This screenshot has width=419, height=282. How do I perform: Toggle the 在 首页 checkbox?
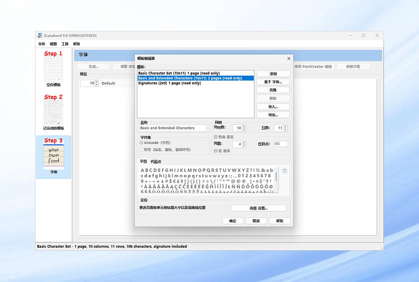[216, 151]
